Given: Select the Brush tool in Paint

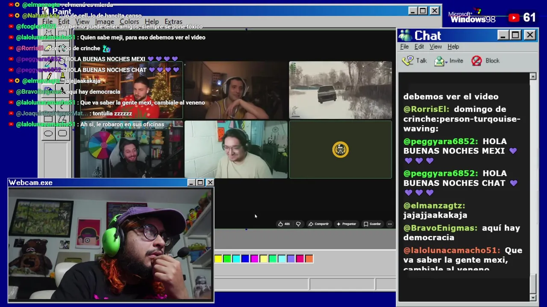Looking at the screenshot, I should point(62,77).
